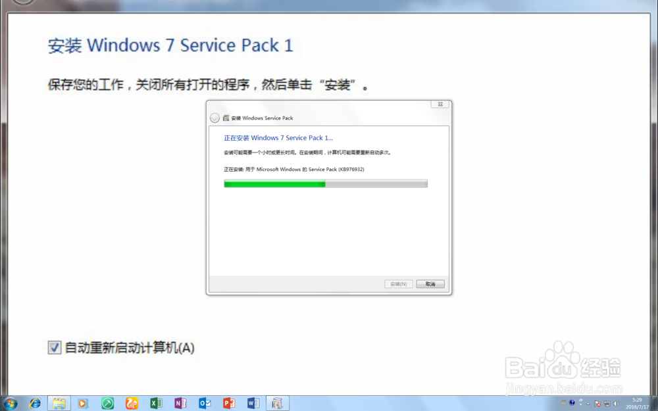Open language bar options dropdown arrow
Viewport: 658px width, 411px height.
click(581, 404)
